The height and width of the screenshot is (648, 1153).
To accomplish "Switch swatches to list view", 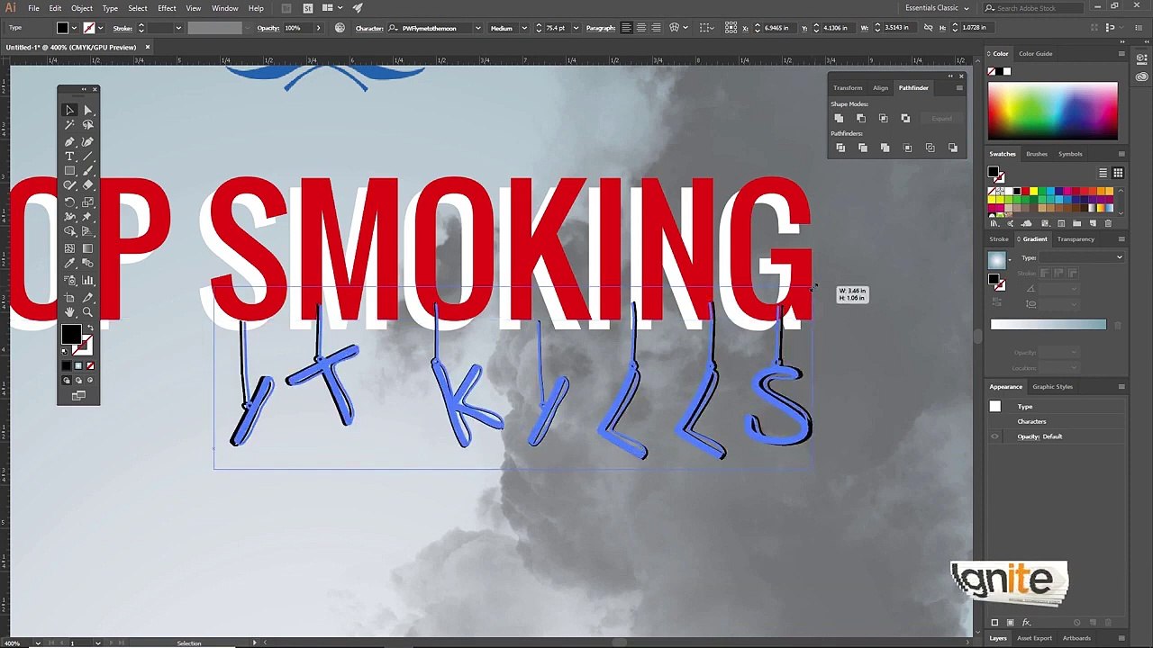I will (x=1103, y=173).
